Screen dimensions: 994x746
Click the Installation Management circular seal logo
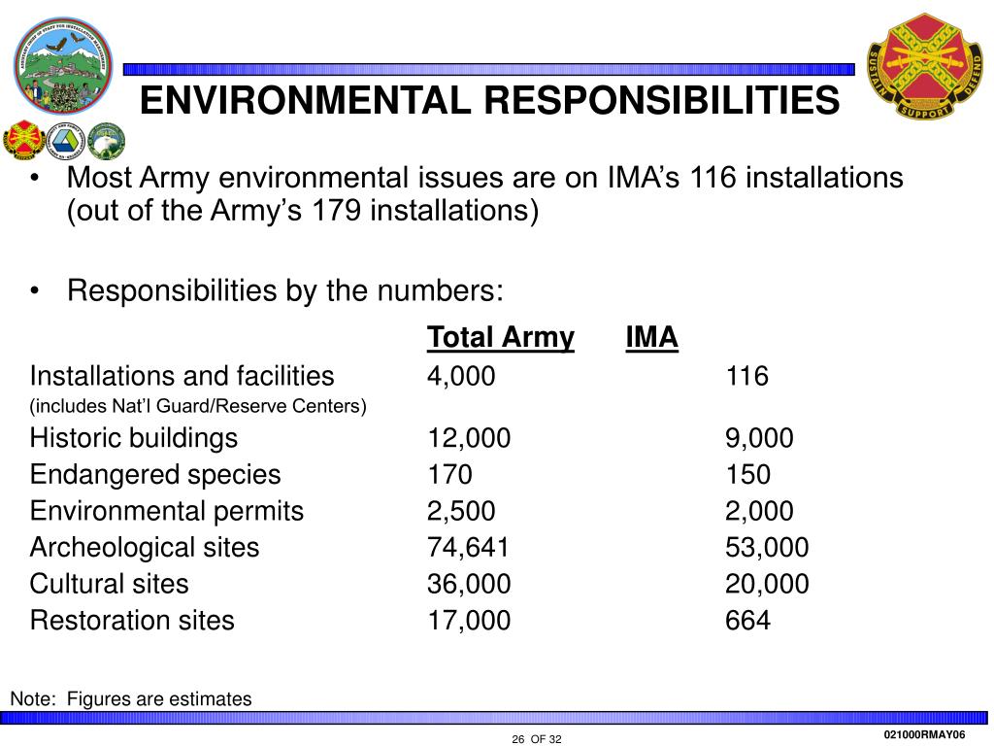pyautogui.click(x=63, y=66)
